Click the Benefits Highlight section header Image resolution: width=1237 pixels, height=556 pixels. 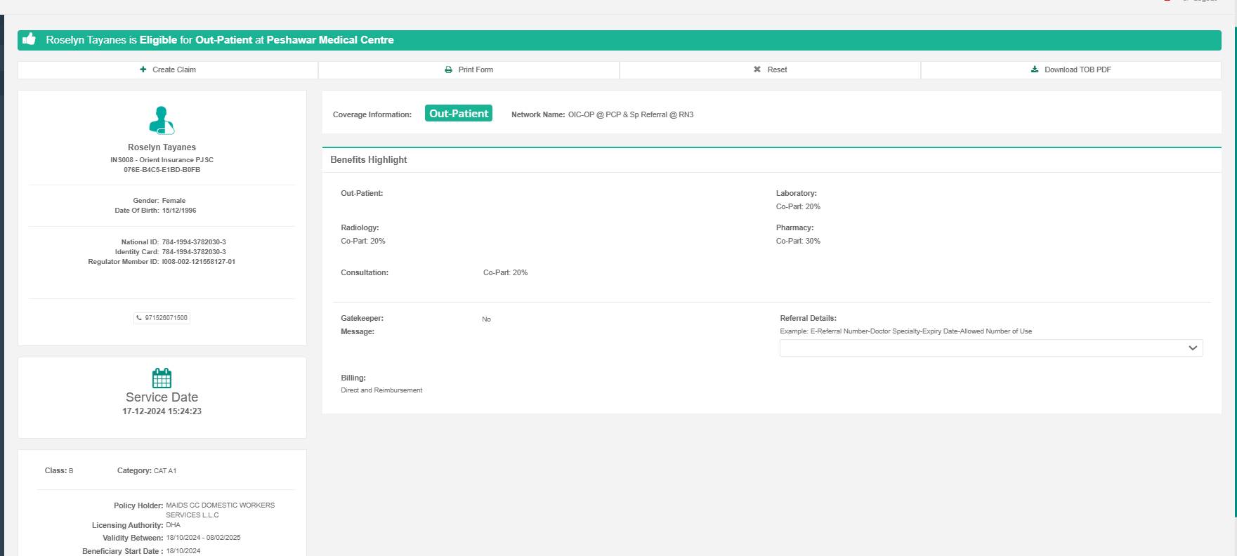(x=369, y=160)
